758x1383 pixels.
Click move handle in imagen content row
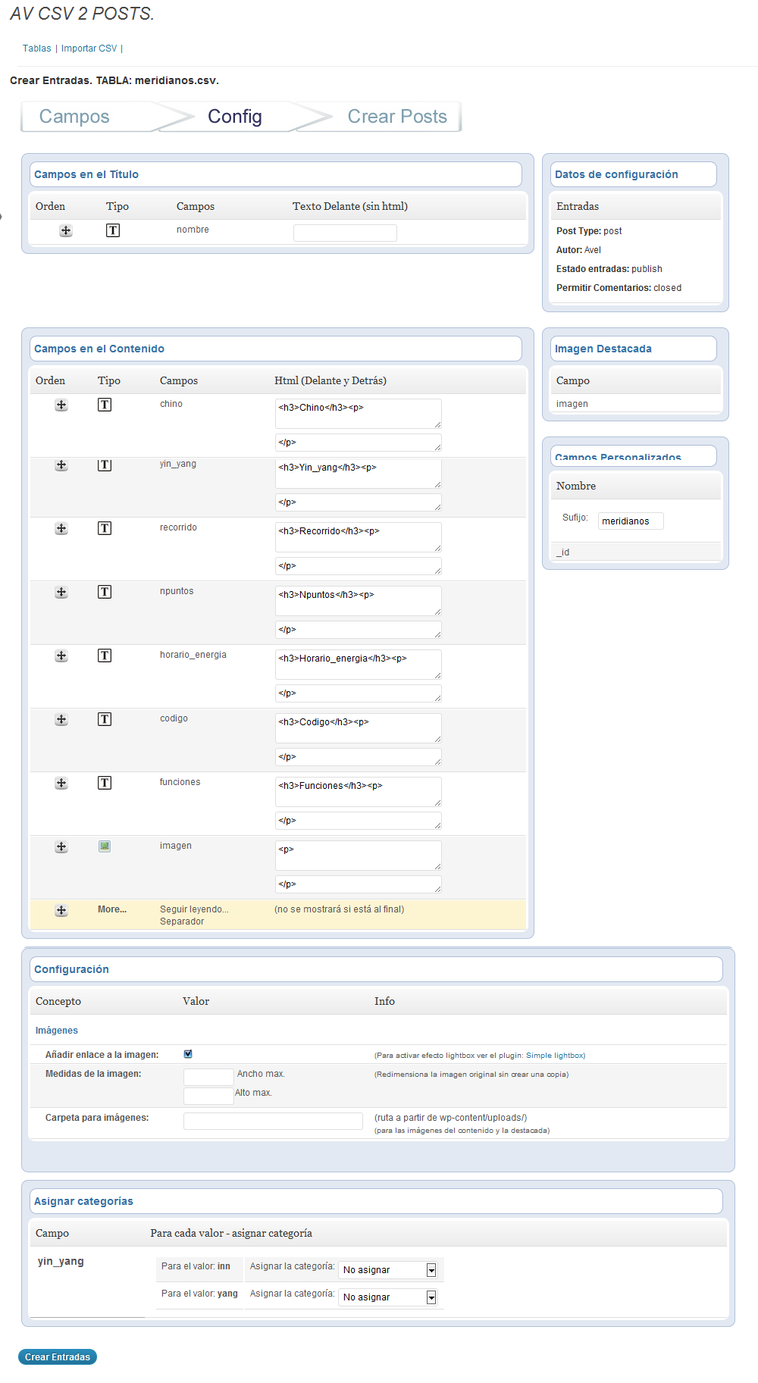(61, 847)
